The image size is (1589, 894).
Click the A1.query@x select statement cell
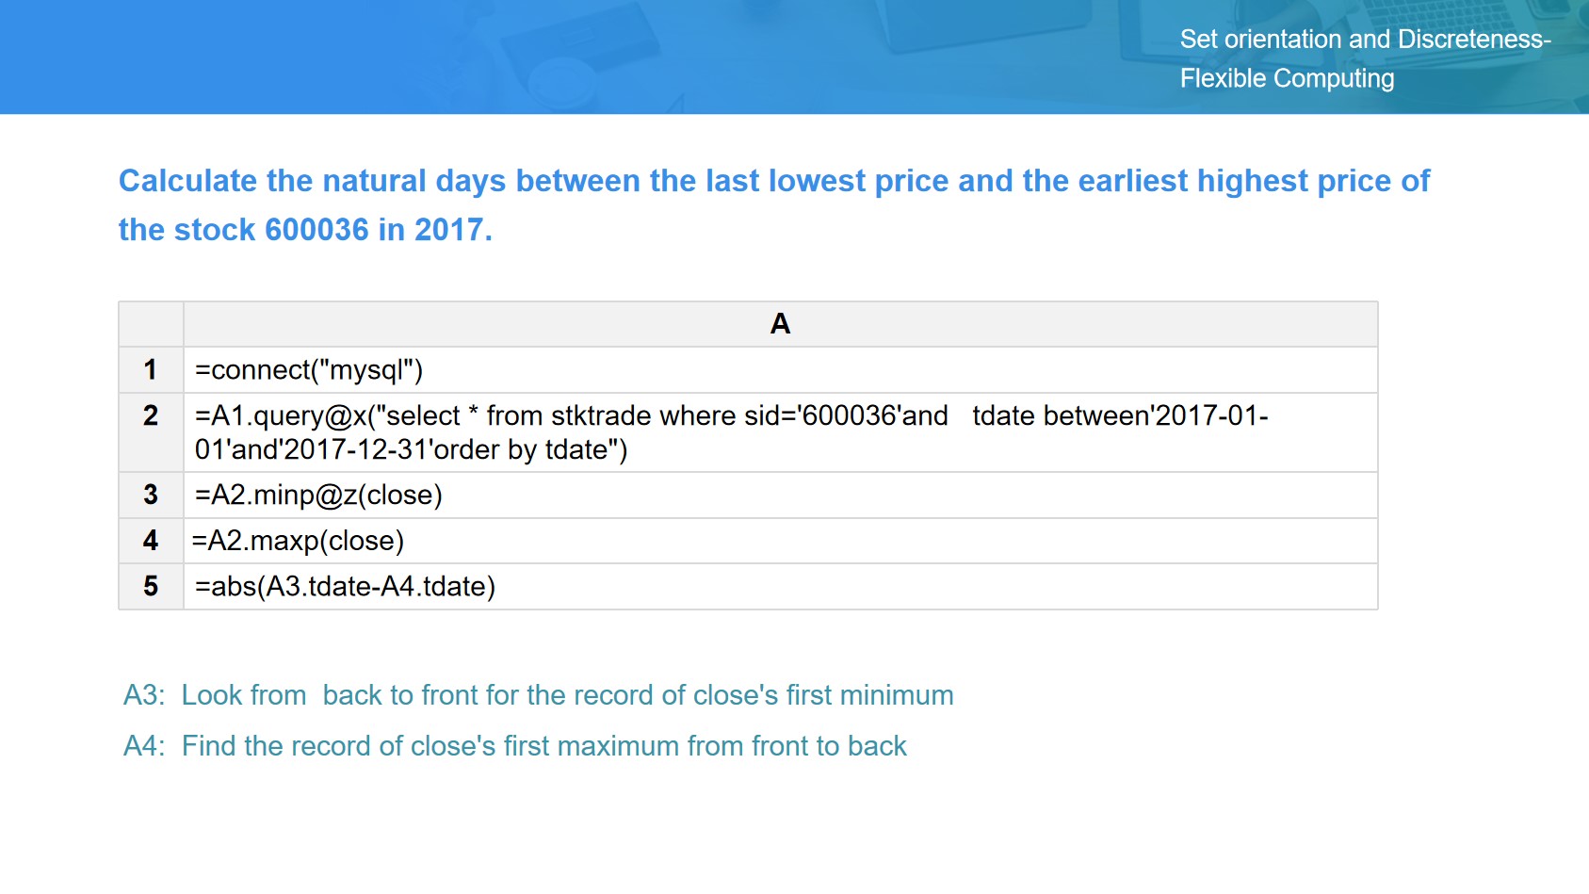click(x=731, y=432)
